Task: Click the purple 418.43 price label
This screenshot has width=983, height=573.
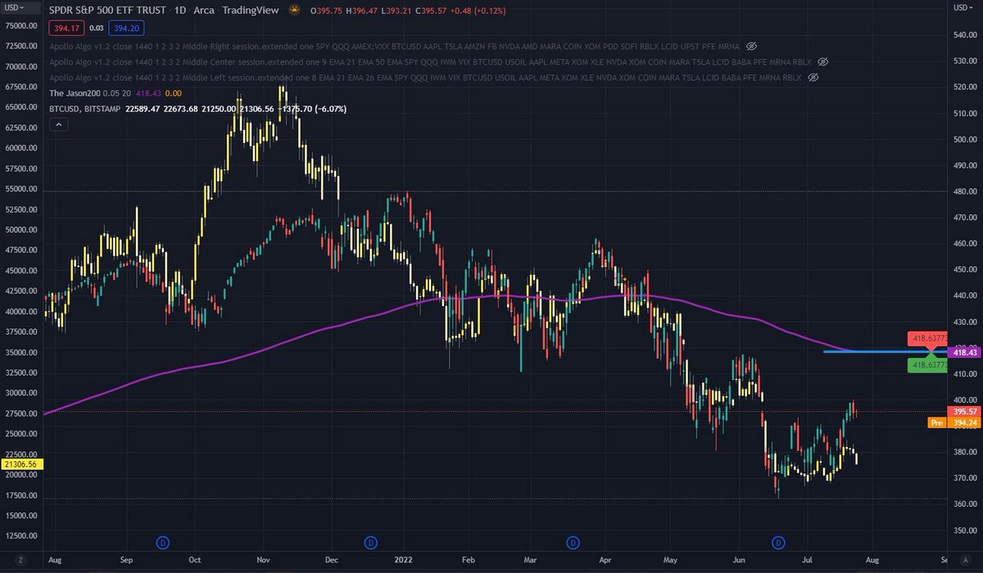Action: click(x=965, y=352)
